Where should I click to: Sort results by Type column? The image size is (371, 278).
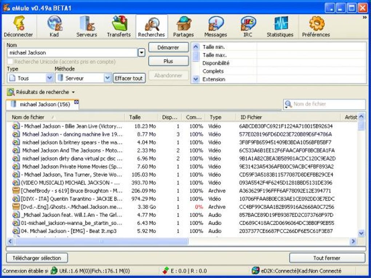coord(221,117)
